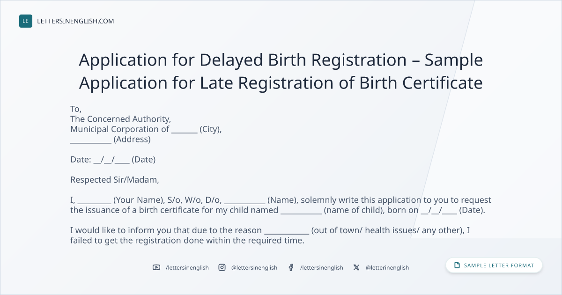
Task: Click the X (Twitter) icon
Action: pos(356,267)
